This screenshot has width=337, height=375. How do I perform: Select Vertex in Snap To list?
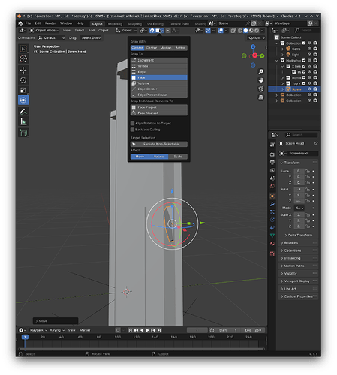[x=159, y=66]
